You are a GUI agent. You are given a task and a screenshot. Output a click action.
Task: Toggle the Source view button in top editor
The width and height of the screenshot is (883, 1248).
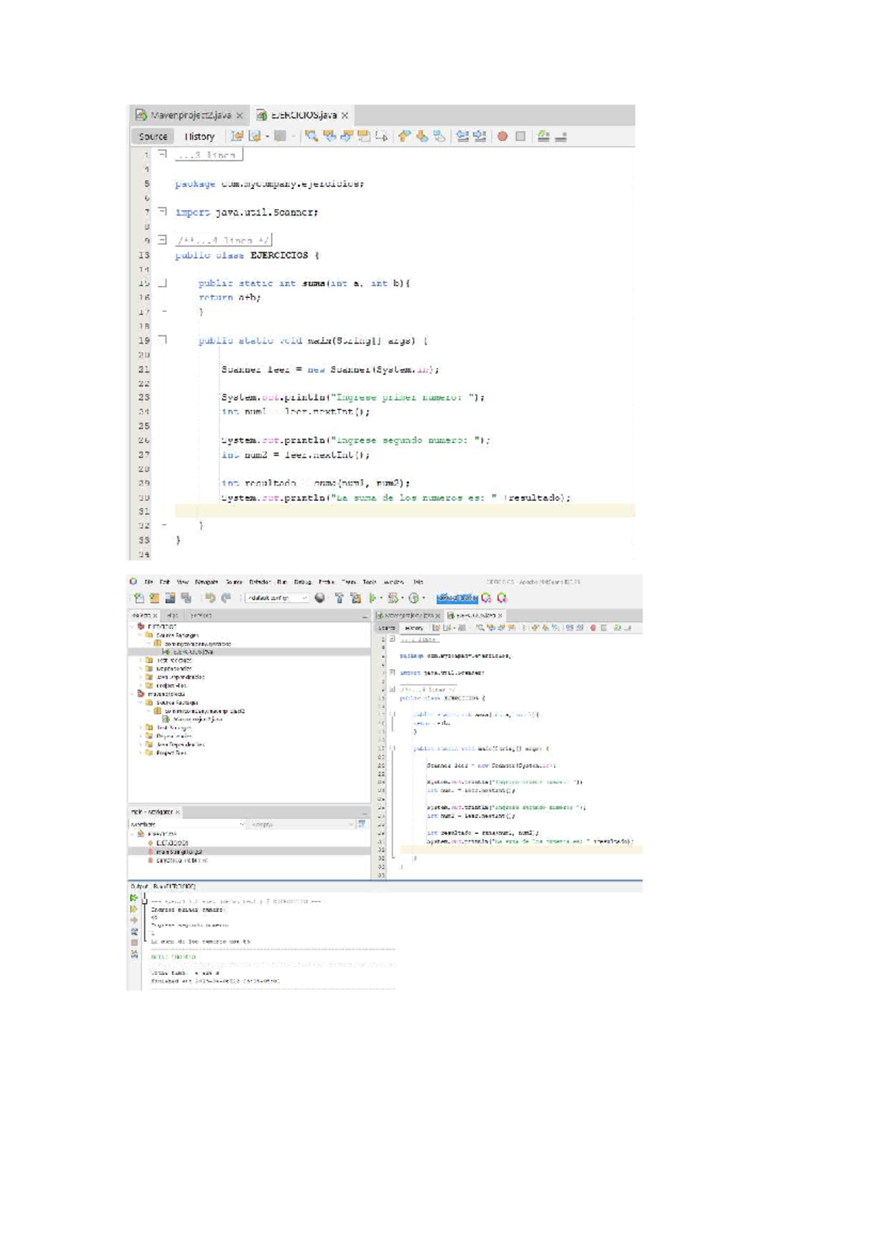153,136
